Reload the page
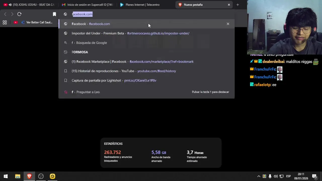Screen dimensions: 322x181 [x=19, y=14]
